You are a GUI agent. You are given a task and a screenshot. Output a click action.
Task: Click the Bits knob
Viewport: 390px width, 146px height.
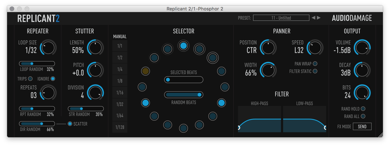tap(362, 92)
